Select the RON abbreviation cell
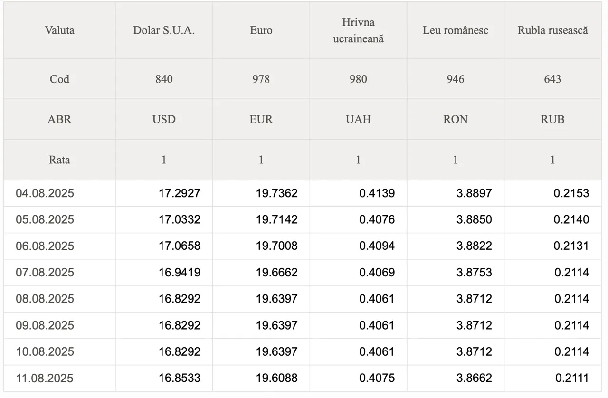 pyautogui.click(x=456, y=119)
